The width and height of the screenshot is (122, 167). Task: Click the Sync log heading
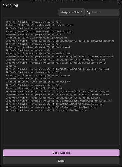point(10,5)
